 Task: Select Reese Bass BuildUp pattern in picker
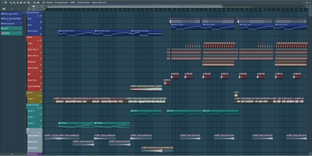(12, 19)
